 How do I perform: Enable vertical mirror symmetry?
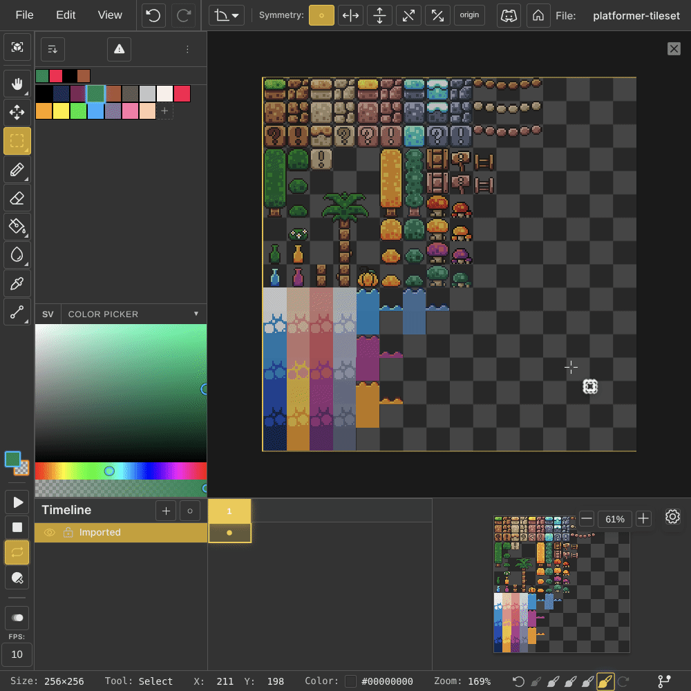[379, 15]
